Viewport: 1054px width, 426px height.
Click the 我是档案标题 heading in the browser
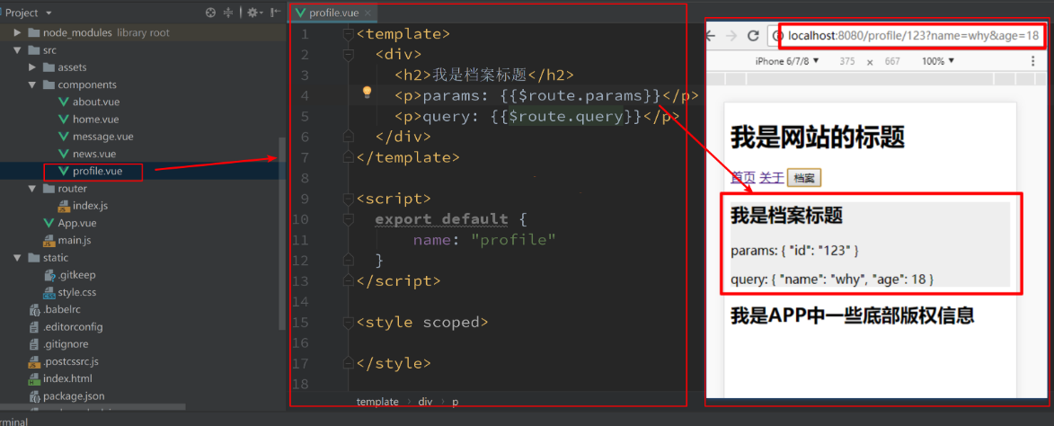tap(786, 217)
